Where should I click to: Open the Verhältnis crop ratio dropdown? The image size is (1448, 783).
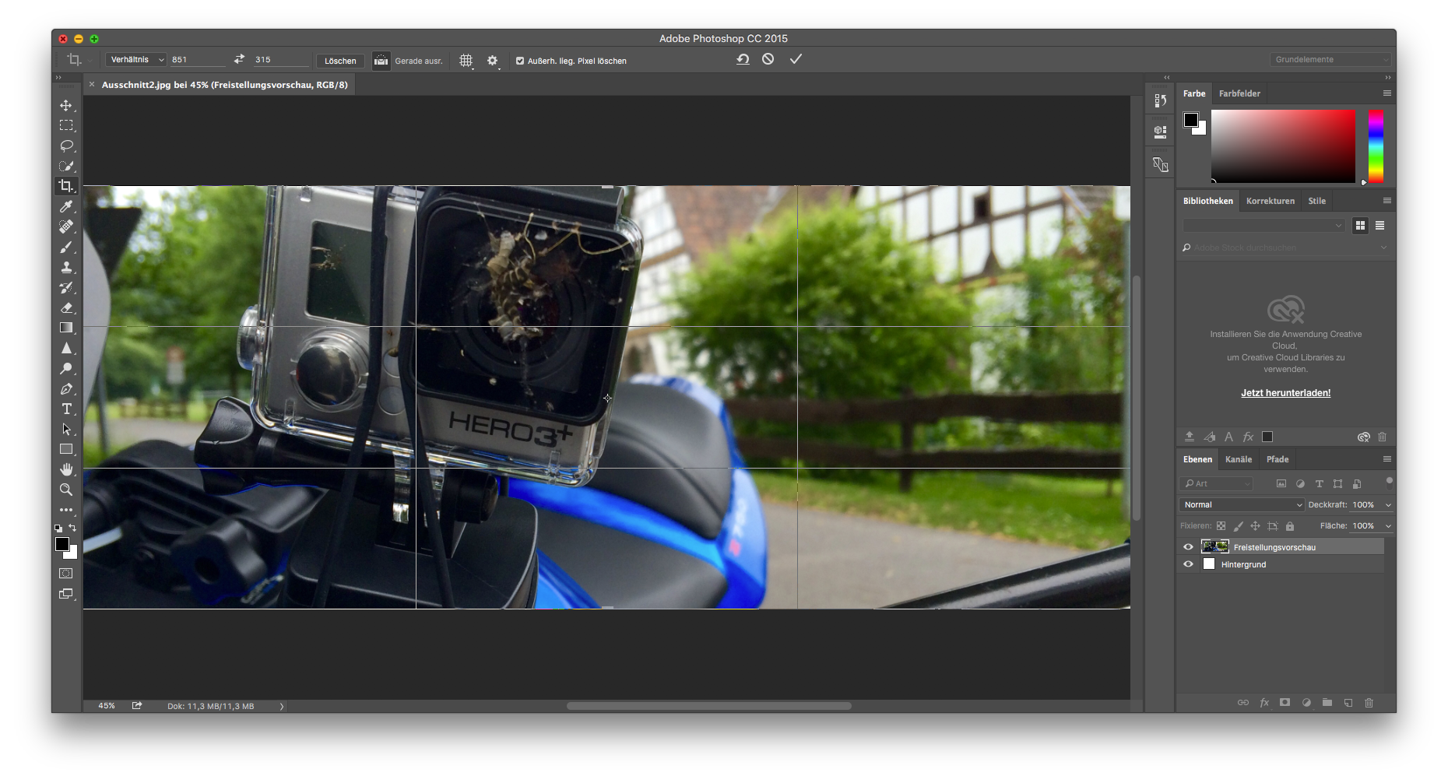(x=136, y=60)
